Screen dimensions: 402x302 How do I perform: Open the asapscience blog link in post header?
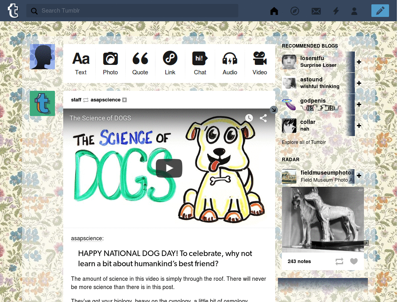[105, 99]
